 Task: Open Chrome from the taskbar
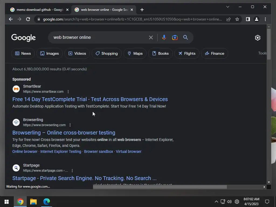(x=20, y=202)
